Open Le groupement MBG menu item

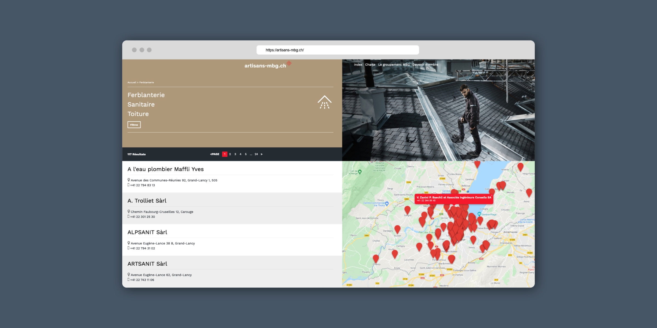pyautogui.click(x=394, y=65)
